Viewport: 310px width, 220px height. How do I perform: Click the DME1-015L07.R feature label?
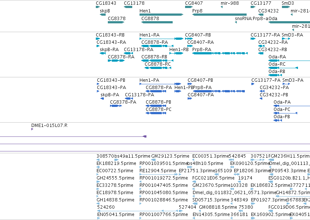coord(49,126)
